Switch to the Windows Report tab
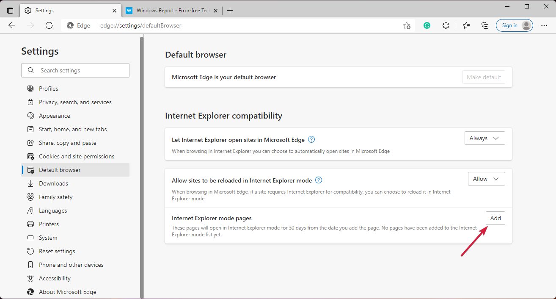The width and height of the screenshot is (556, 299). click(x=169, y=10)
